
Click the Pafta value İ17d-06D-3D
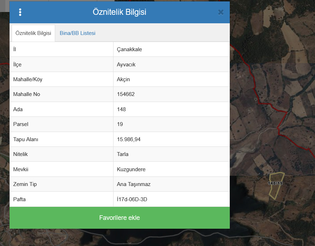(x=132, y=199)
